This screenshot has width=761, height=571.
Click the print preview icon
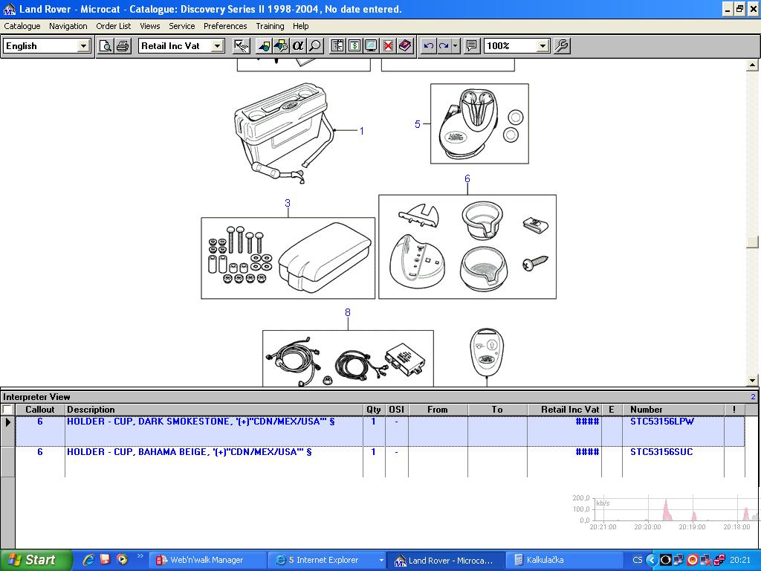pyautogui.click(x=106, y=46)
